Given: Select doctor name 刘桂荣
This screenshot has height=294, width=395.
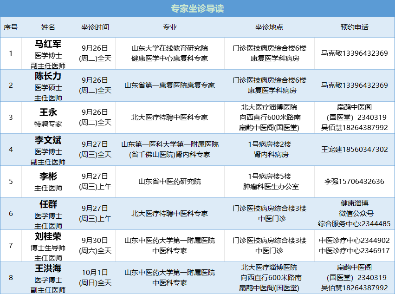Looking at the screenshot, I should click(48, 236).
